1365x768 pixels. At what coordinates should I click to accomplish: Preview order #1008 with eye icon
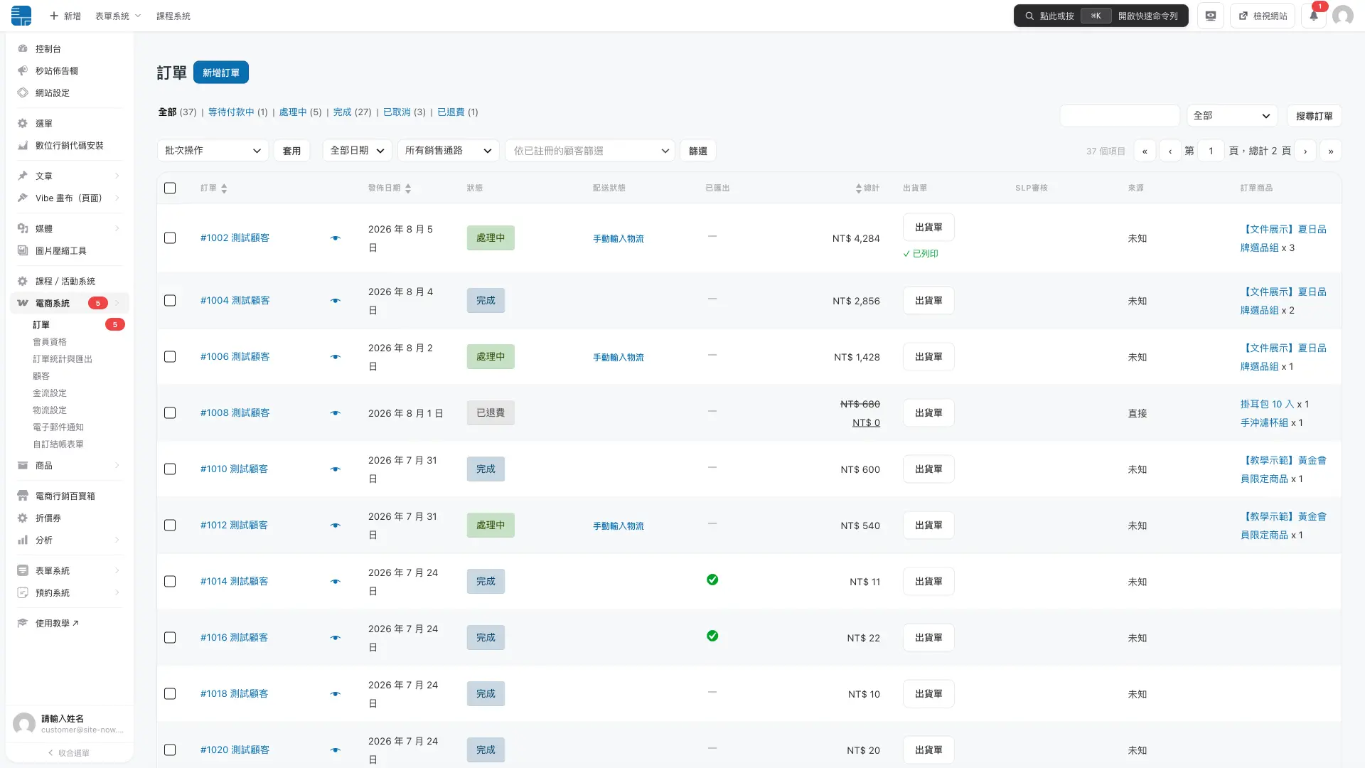tap(336, 413)
